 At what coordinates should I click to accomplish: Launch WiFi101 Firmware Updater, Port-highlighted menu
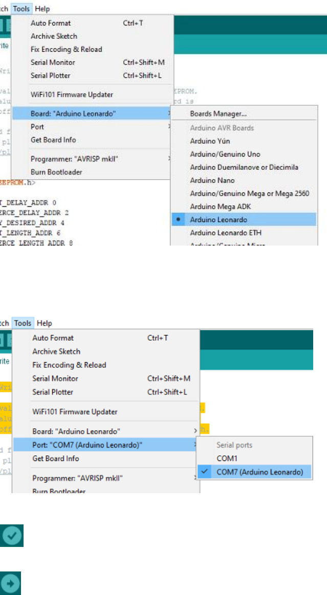(x=106, y=412)
